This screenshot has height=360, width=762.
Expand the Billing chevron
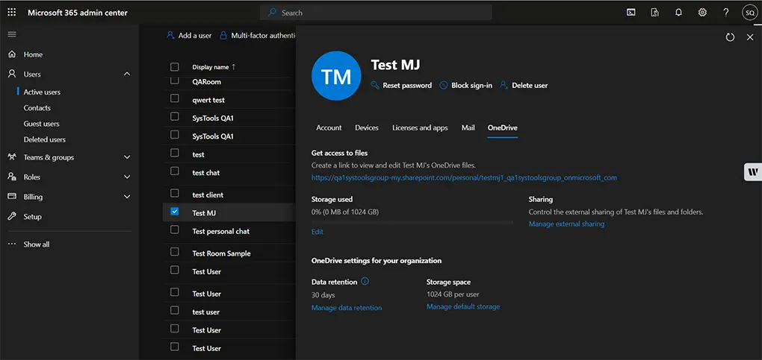pyautogui.click(x=127, y=197)
